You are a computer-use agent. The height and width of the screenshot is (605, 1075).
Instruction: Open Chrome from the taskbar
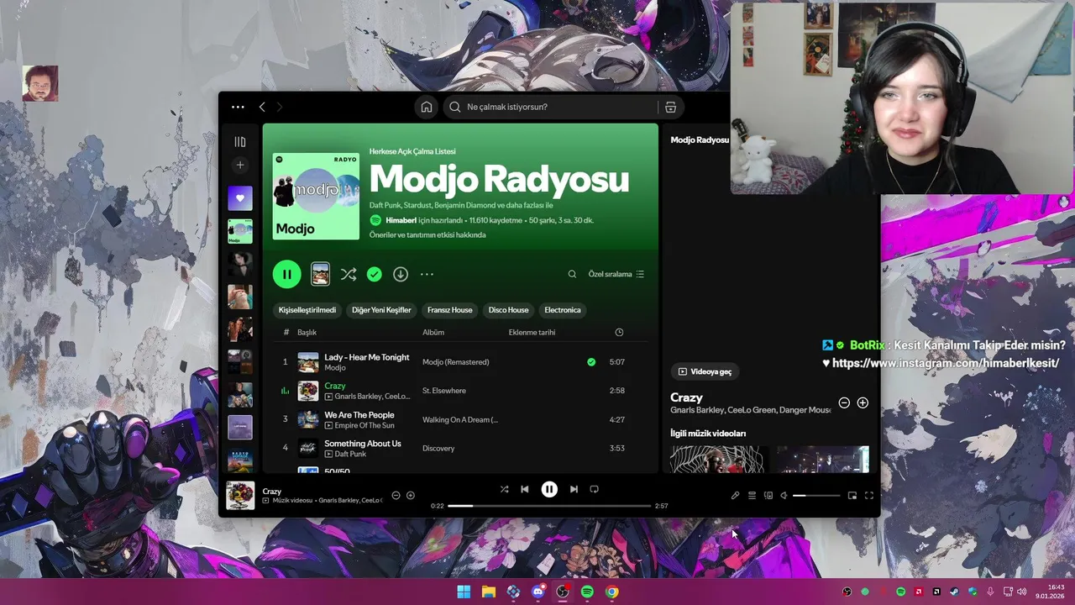tap(612, 592)
